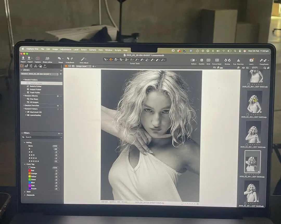
Task: Select the Keystone cursor tool
Action: (131, 60)
